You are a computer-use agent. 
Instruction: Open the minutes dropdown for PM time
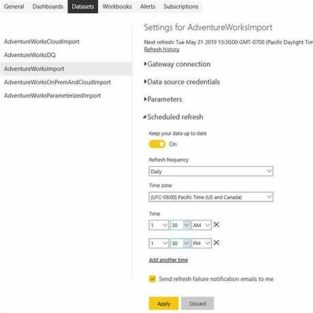[180, 243]
